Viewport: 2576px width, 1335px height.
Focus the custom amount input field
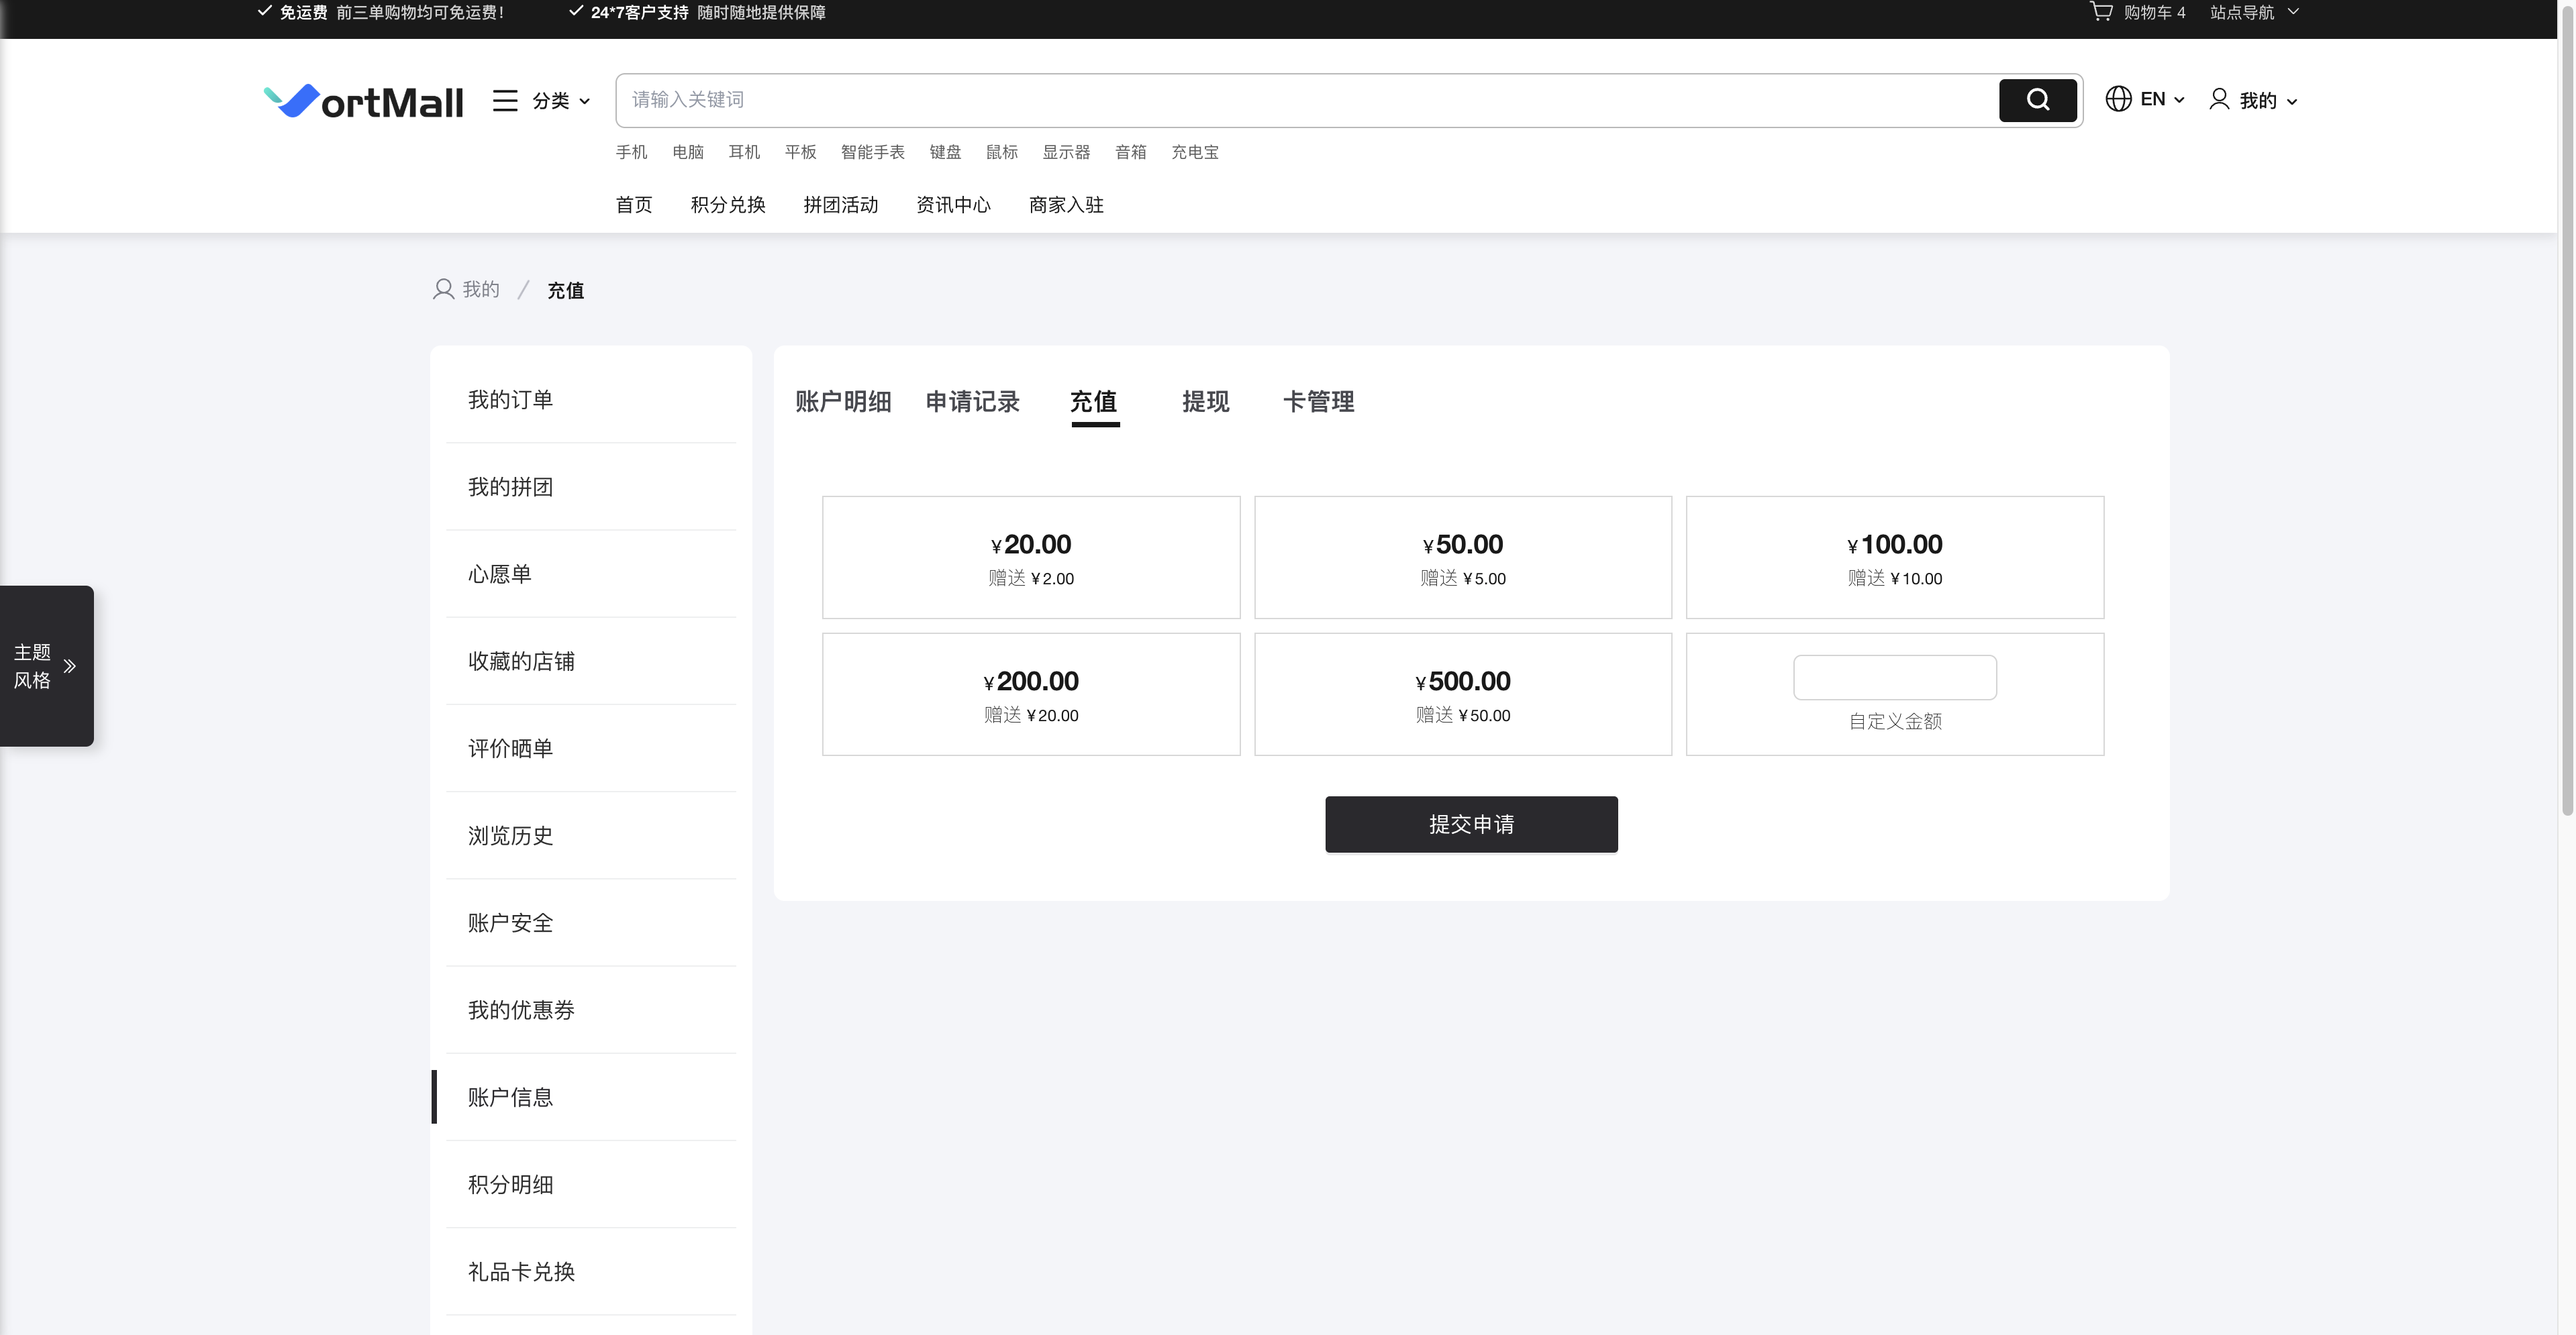pyautogui.click(x=1894, y=678)
